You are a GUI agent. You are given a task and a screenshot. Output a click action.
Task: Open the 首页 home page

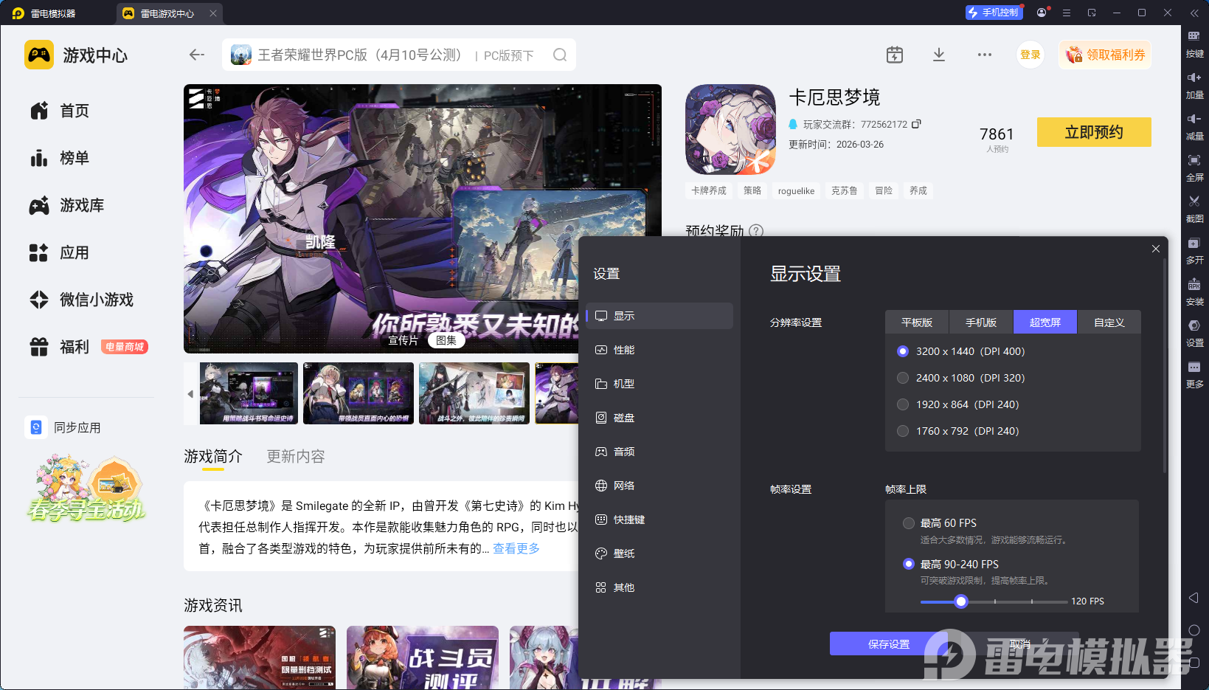(60, 111)
